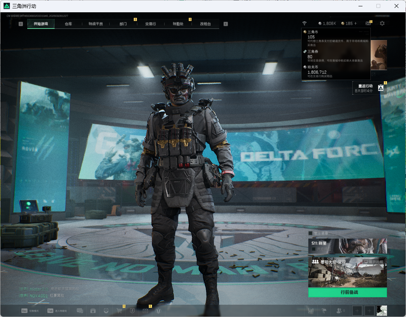Click the heart badge icon
The height and width of the screenshot is (317, 406).
pos(106,311)
